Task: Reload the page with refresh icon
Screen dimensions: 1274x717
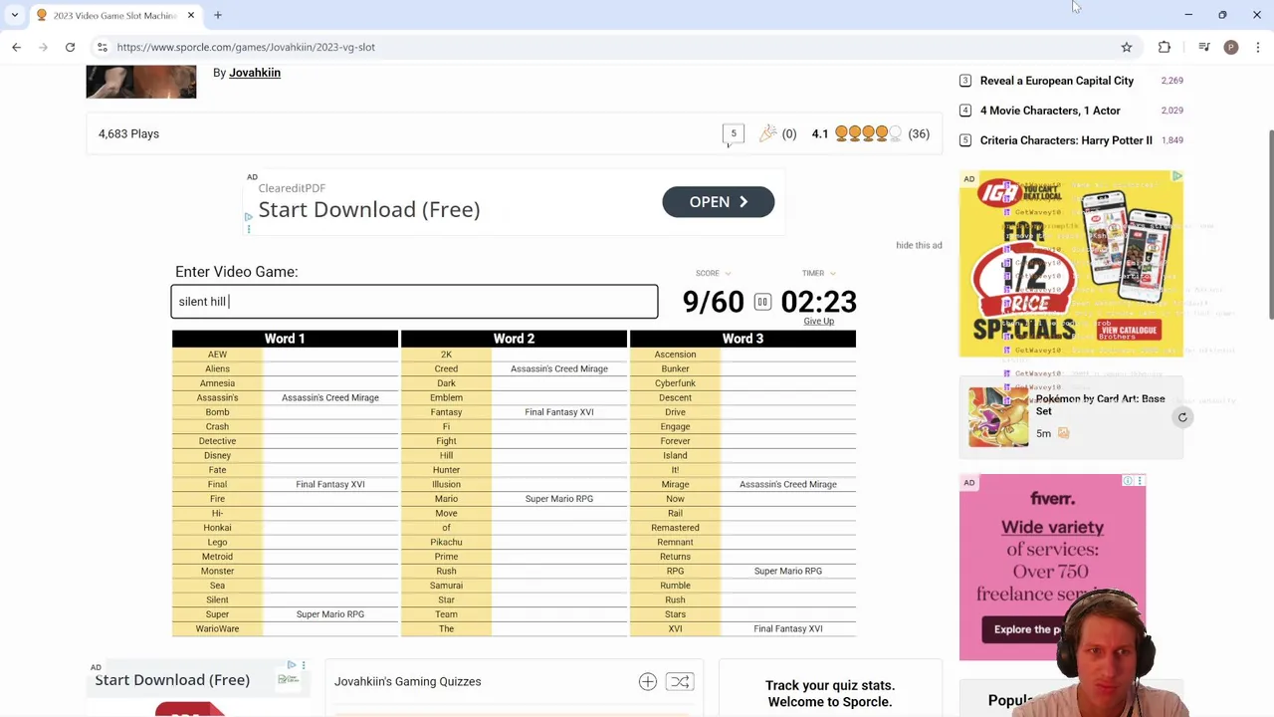Action: point(70,47)
